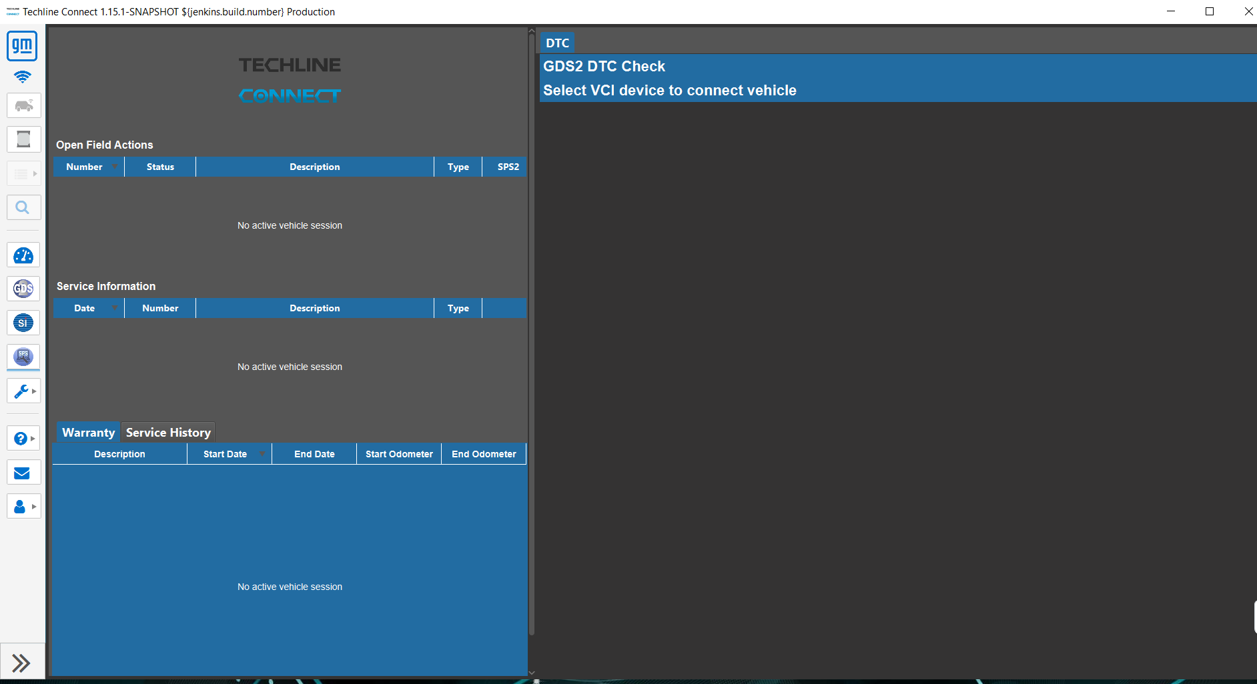
Task: Expand the sidebar with double chevron
Action: [22, 663]
